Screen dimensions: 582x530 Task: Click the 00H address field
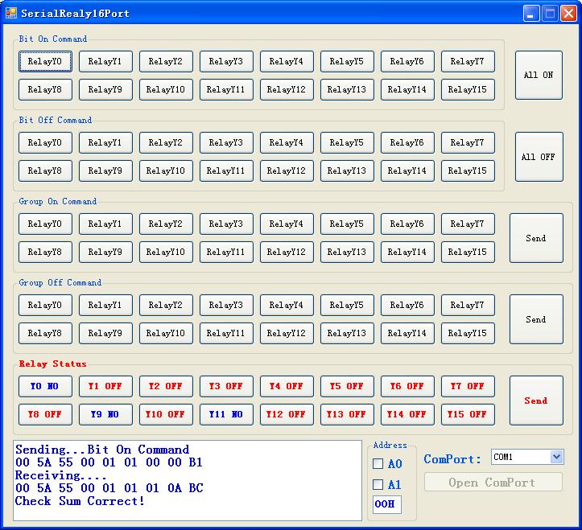click(x=386, y=504)
